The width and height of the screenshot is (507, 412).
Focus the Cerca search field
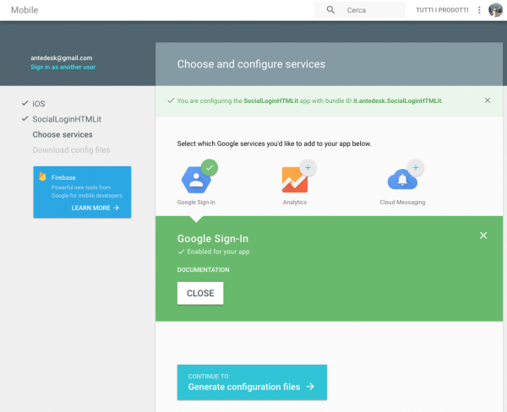coord(360,10)
